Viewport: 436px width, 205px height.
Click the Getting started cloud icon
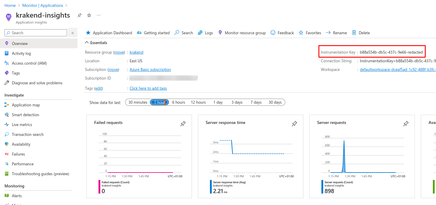139,33
